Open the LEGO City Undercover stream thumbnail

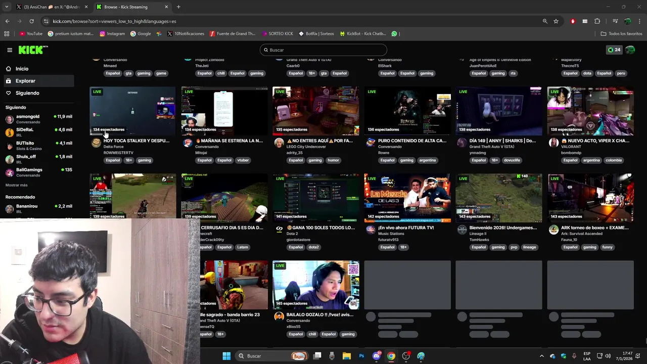coord(316,111)
